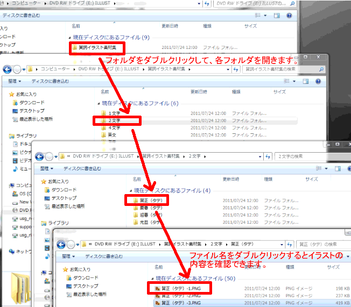
Task: Click the forward arrow in the 賀詞イラスト素材集 window
Action: point(17,69)
